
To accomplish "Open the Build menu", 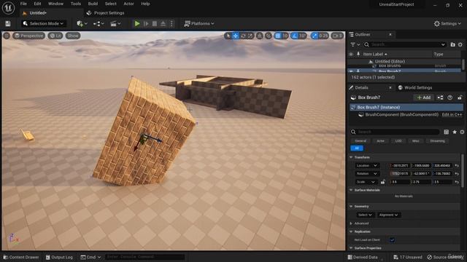I will 93,4.
